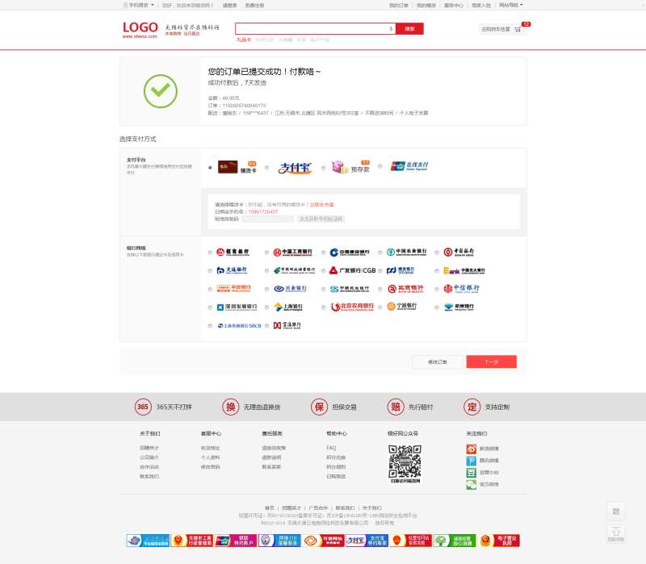The width and height of the screenshot is (646, 564).
Task: Click the Sina Weibo icon in footer
Action: point(472,449)
